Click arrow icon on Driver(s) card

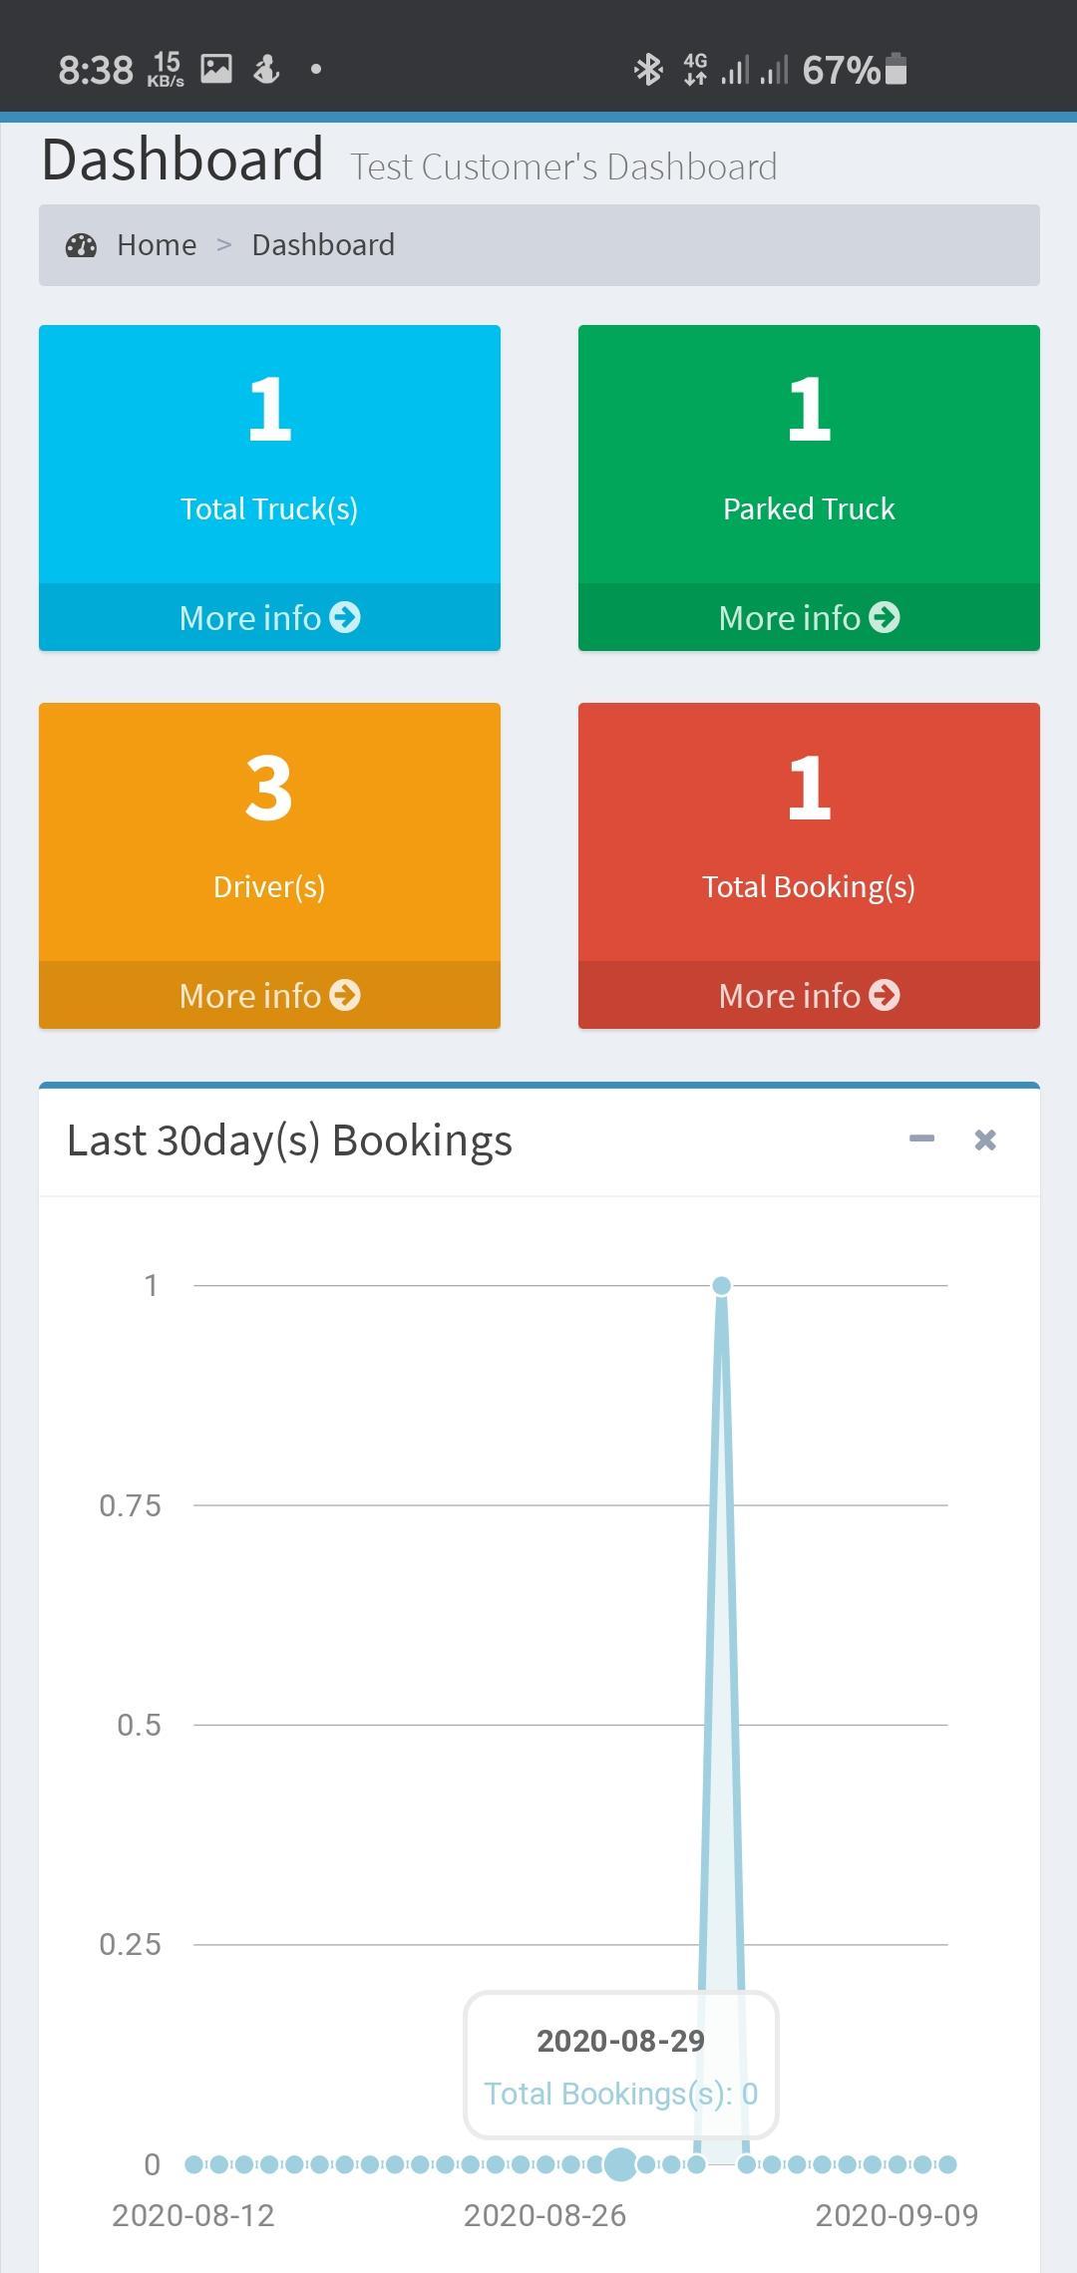click(x=345, y=995)
